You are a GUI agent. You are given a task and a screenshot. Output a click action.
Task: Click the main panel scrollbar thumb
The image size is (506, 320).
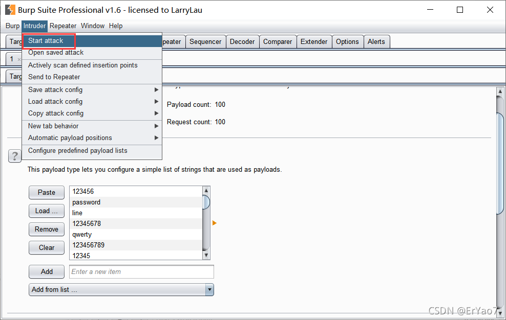(x=500, y=164)
